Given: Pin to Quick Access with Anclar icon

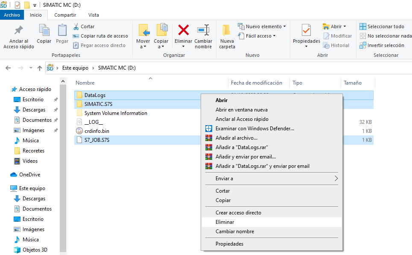Looking at the screenshot, I should [x=19, y=36].
